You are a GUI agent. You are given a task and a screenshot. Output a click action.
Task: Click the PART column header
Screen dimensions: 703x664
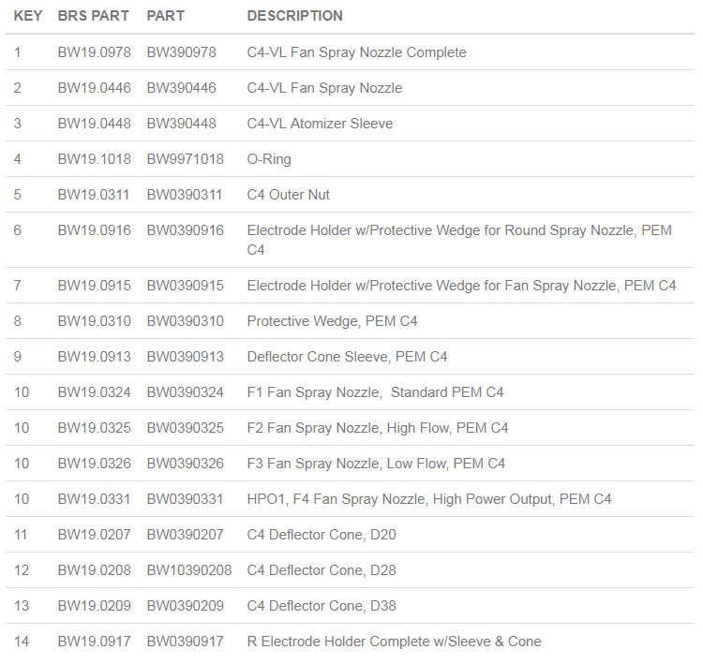tap(166, 16)
